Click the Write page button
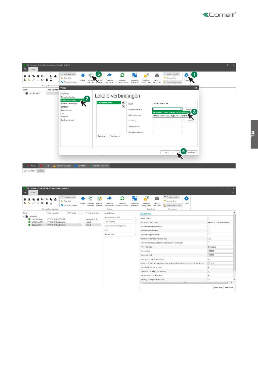 218,287
